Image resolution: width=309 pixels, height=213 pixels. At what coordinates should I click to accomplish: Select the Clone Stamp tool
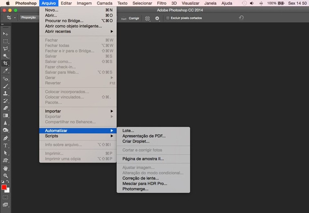pyautogui.click(x=5, y=94)
